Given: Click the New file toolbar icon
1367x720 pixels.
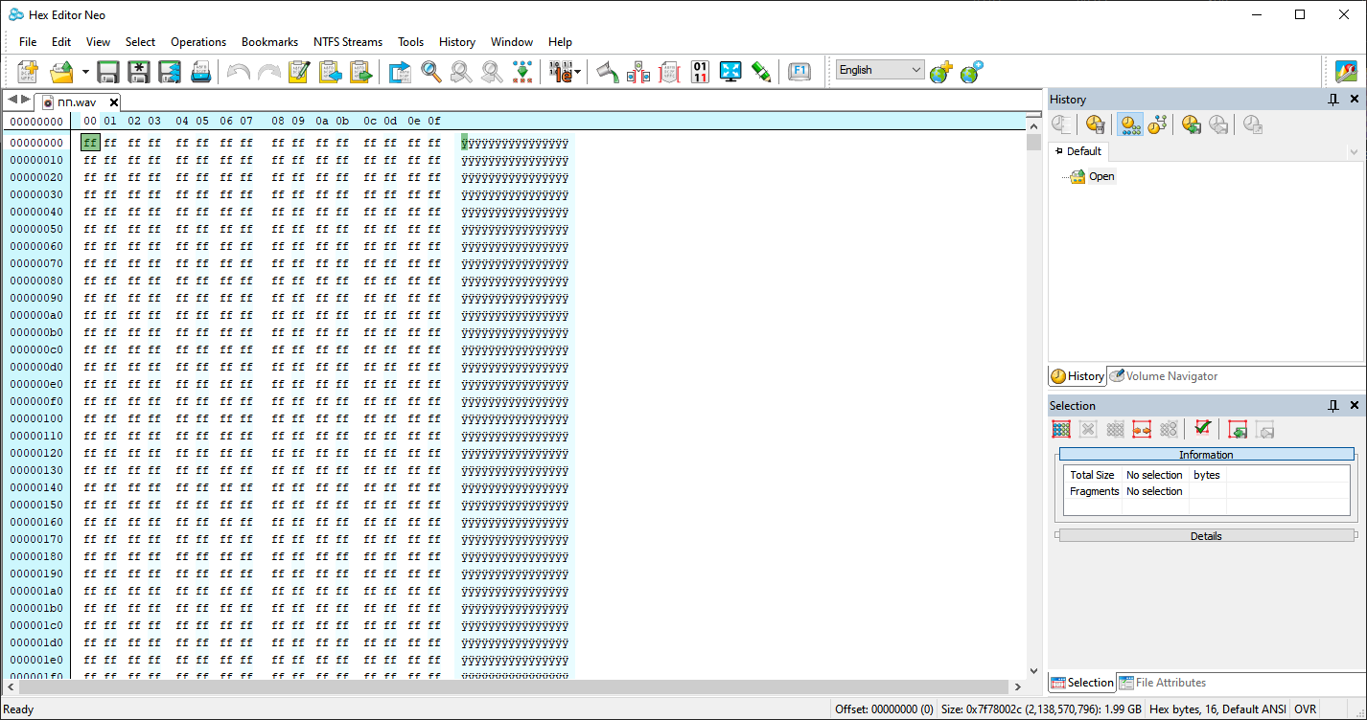Looking at the screenshot, I should [28, 72].
